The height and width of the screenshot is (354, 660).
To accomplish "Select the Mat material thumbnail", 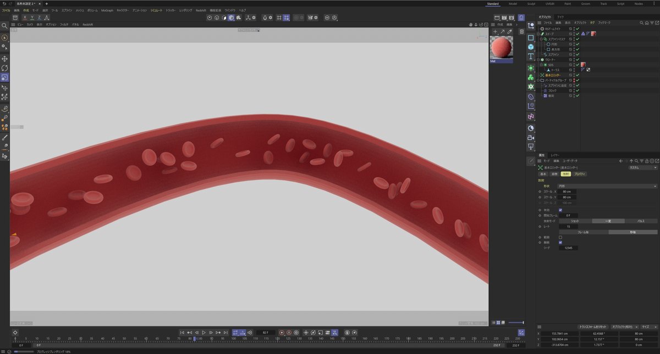I will click(x=501, y=48).
